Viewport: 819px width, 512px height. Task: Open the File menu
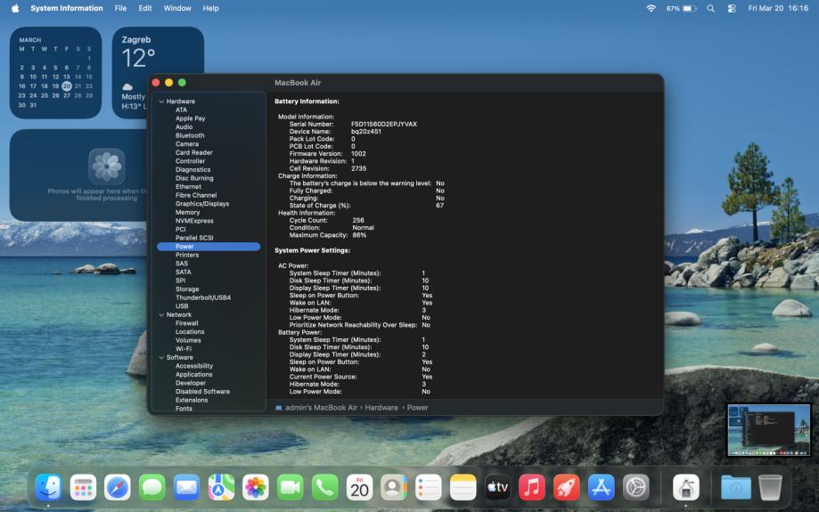(120, 8)
